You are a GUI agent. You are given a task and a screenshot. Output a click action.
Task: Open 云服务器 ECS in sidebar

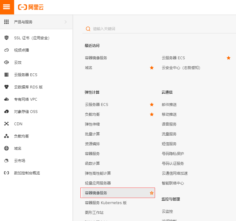[x=25, y=75]
